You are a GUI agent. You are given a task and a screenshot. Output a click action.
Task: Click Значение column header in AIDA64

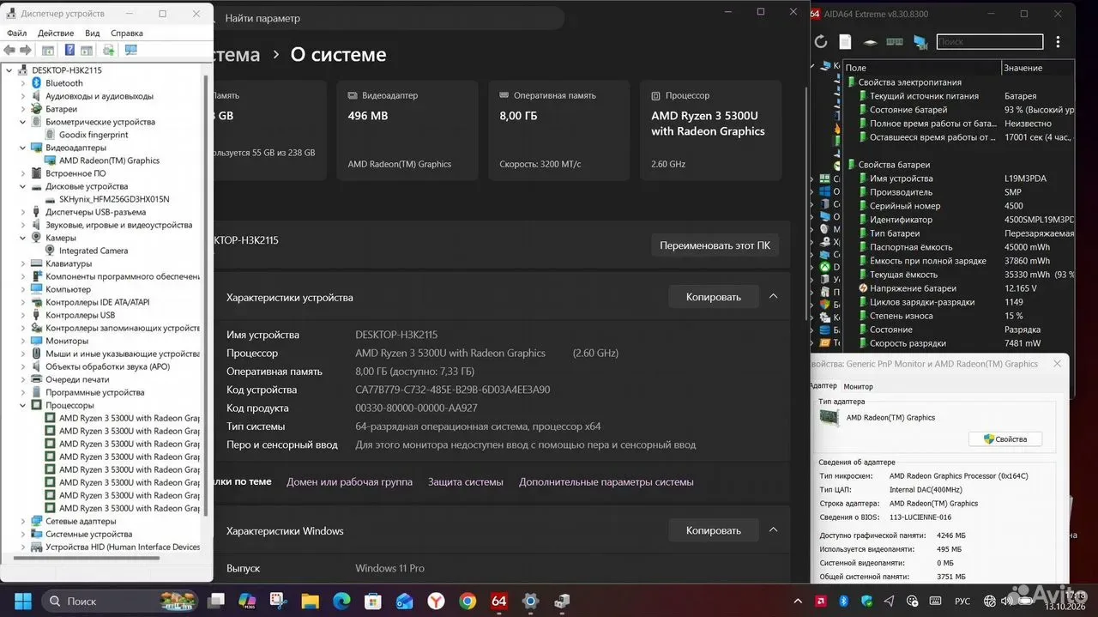[1038, 68]
